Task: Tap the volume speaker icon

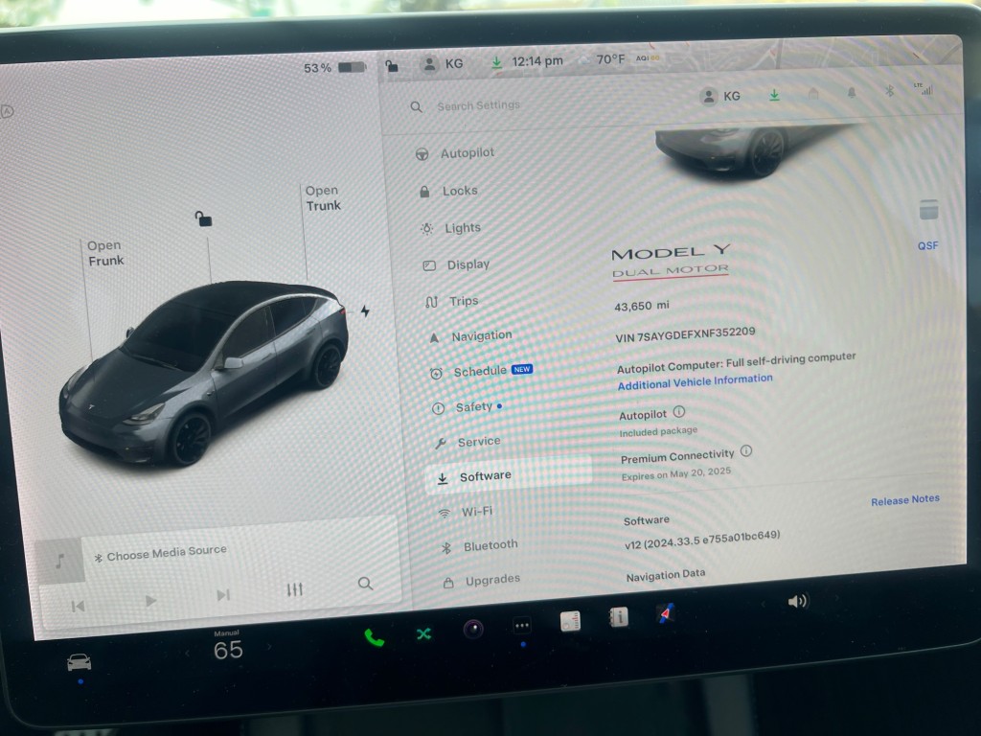Action: tap(798, 602)
